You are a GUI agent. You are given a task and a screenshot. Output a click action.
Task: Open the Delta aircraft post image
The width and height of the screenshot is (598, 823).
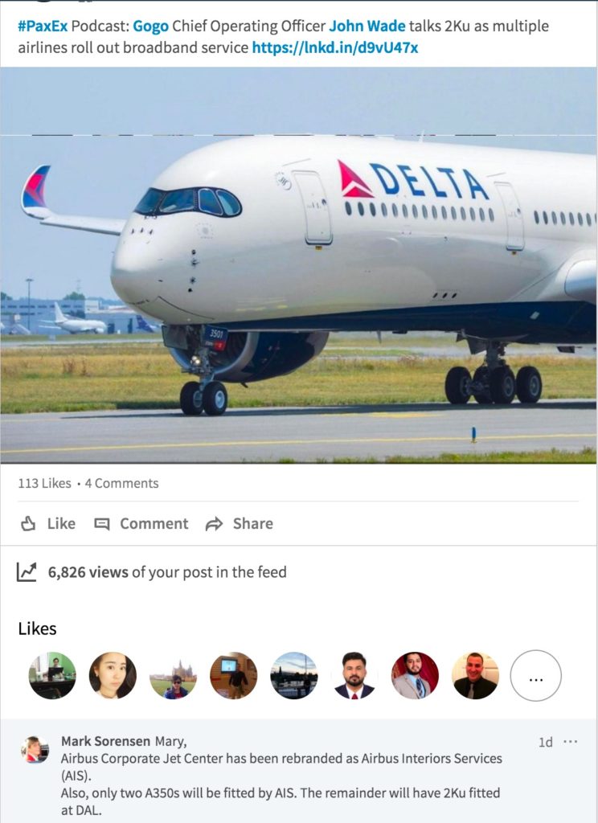(x=298, y=265)
